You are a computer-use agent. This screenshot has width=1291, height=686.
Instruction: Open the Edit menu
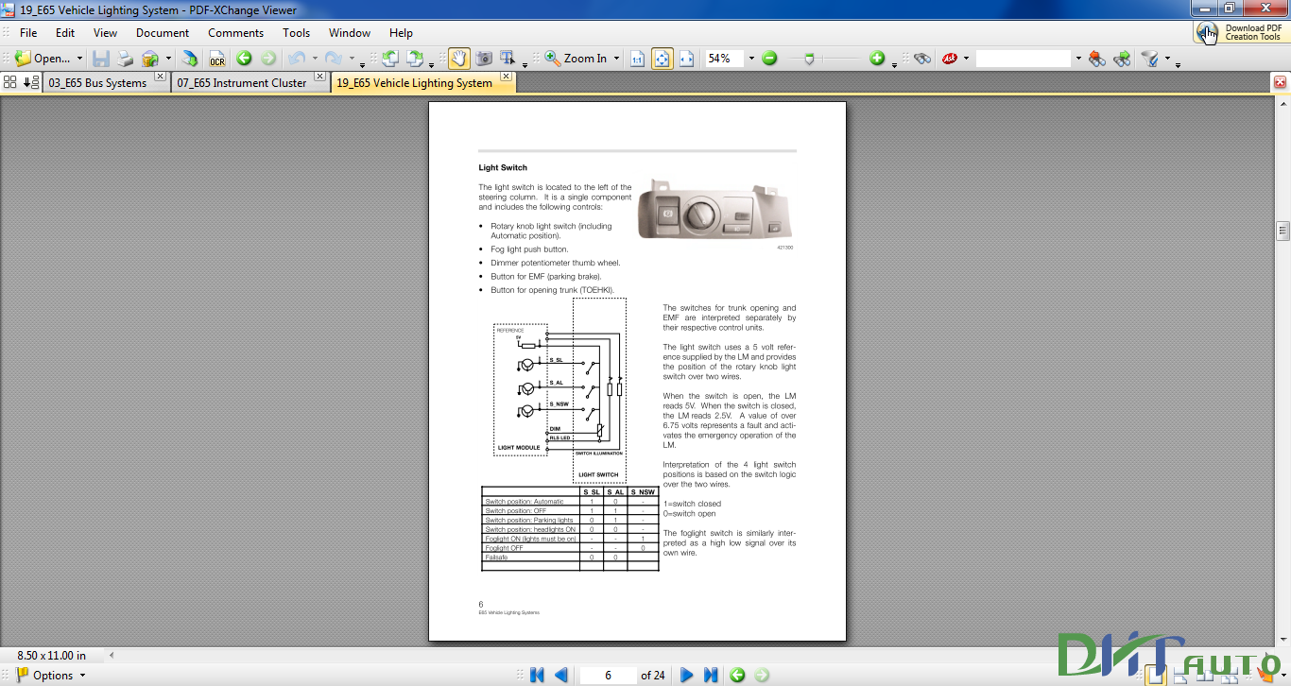click(x=64, y=33)
